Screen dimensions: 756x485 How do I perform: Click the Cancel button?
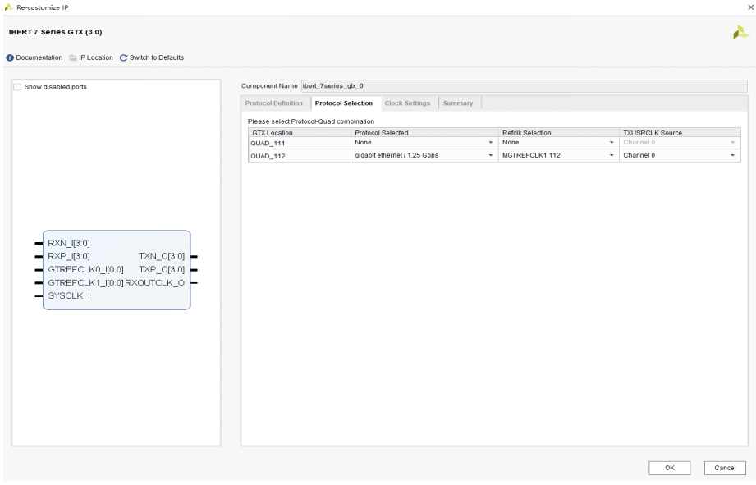[725, 468]
